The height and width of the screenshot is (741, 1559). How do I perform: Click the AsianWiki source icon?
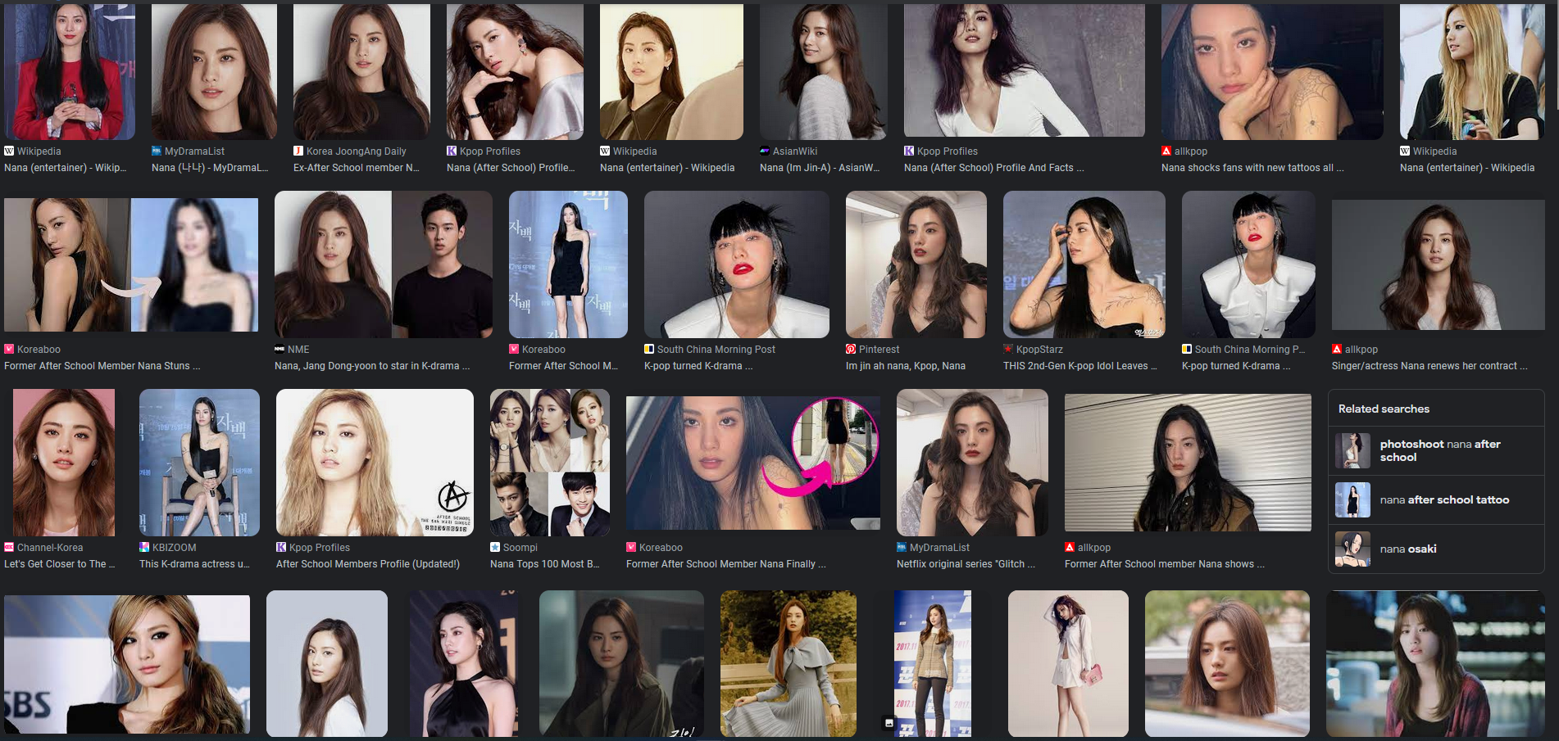point(765,151)
